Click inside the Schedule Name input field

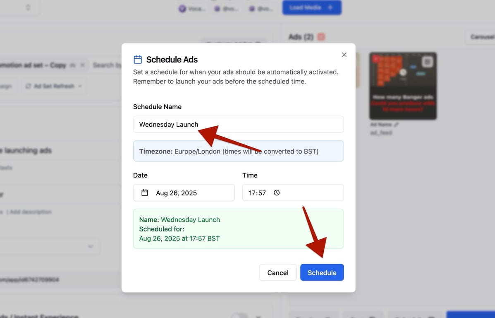(238, 124)
